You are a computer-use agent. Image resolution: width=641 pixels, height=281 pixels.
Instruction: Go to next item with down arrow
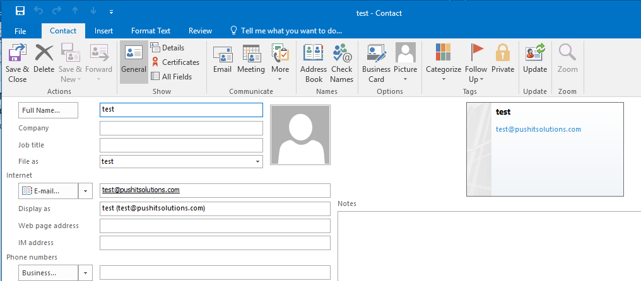(x=93, y=11)
